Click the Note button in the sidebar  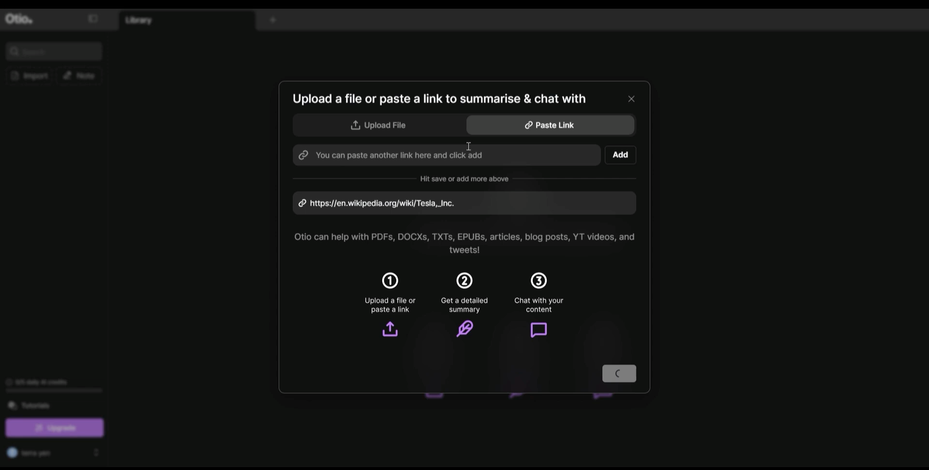pos(79,76)
